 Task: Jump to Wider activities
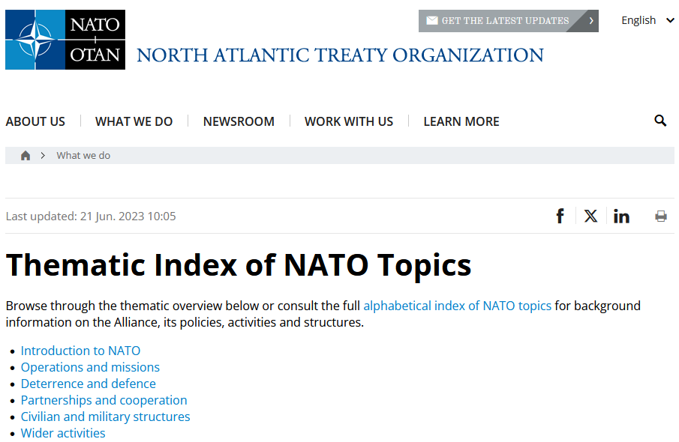pos(63,433)
